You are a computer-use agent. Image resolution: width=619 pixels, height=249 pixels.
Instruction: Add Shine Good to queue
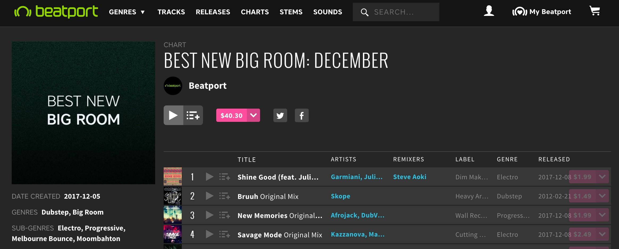pyautogui.click(x=224, y=177)
